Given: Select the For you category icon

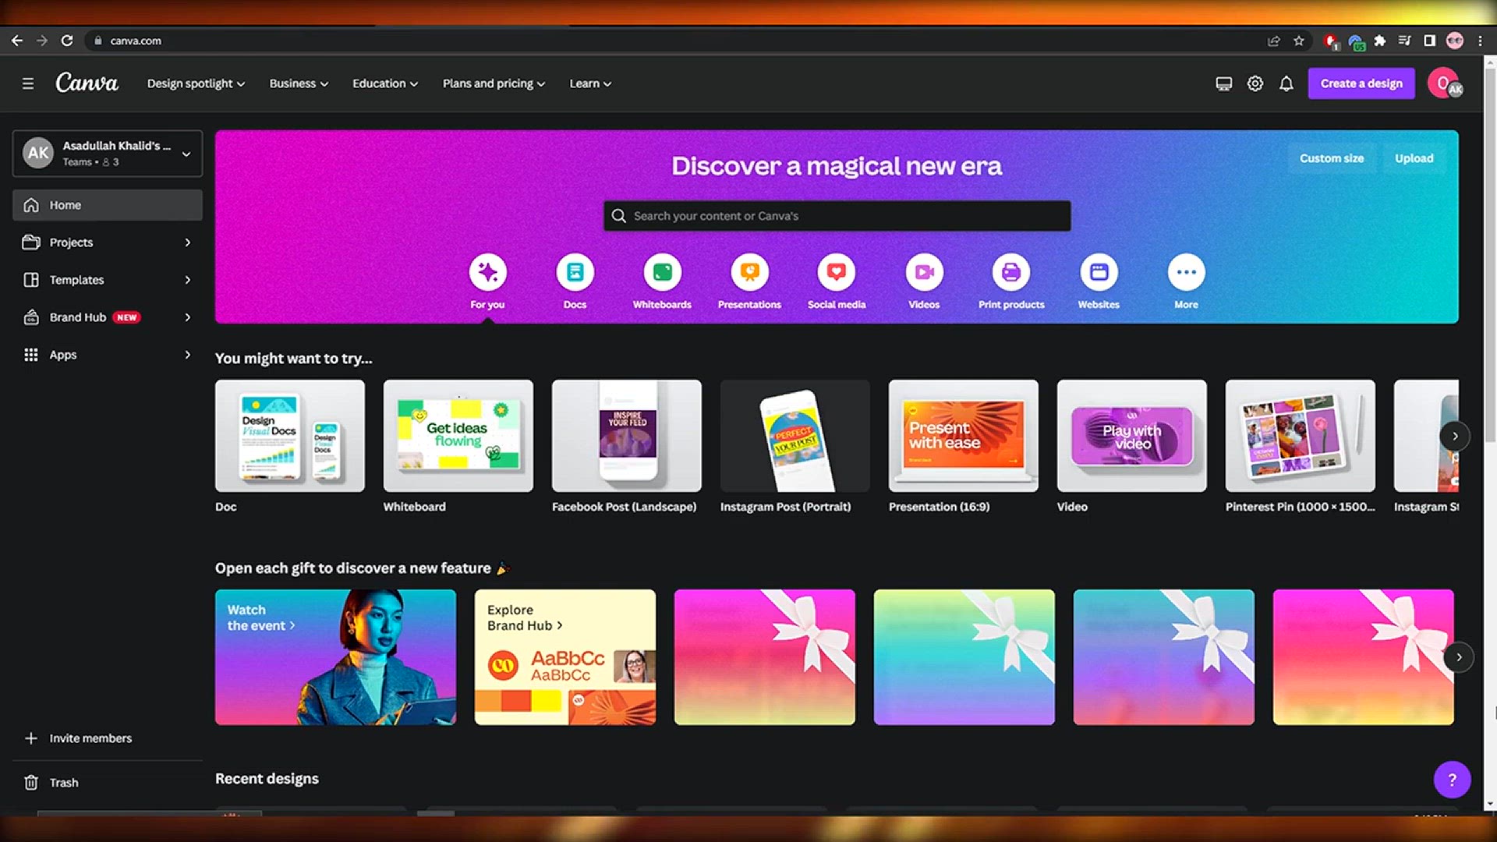Looking at the screenshot, I should [x=488, y=272].
